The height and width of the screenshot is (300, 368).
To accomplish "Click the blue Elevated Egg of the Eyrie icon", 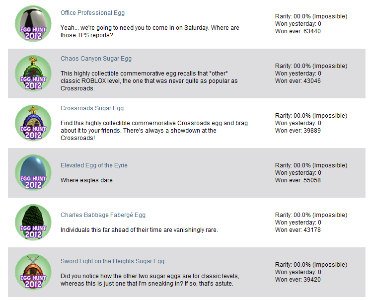I will [33, 173].
